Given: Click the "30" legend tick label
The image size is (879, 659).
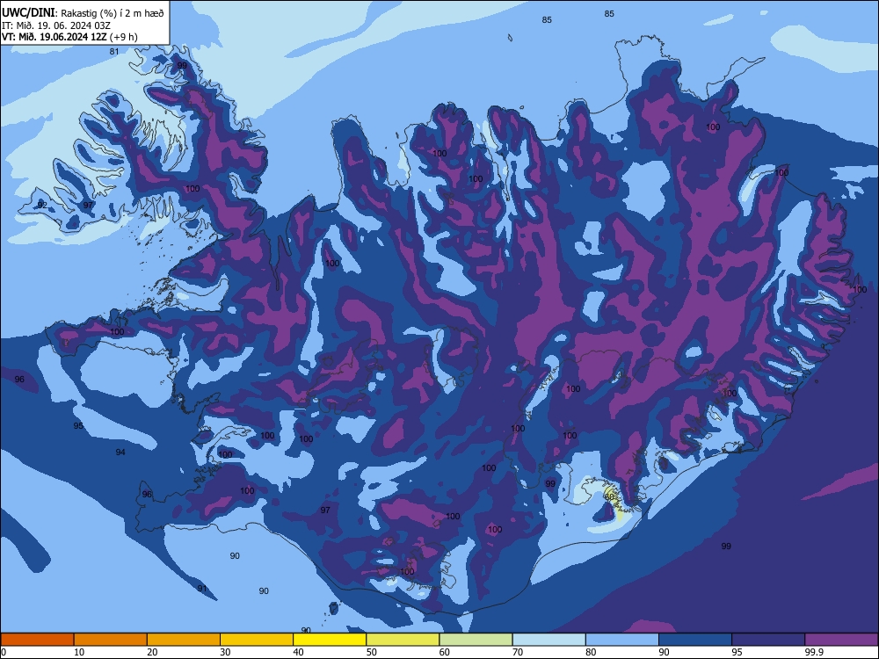Looking at the screenshot, I should click(225, 652).
